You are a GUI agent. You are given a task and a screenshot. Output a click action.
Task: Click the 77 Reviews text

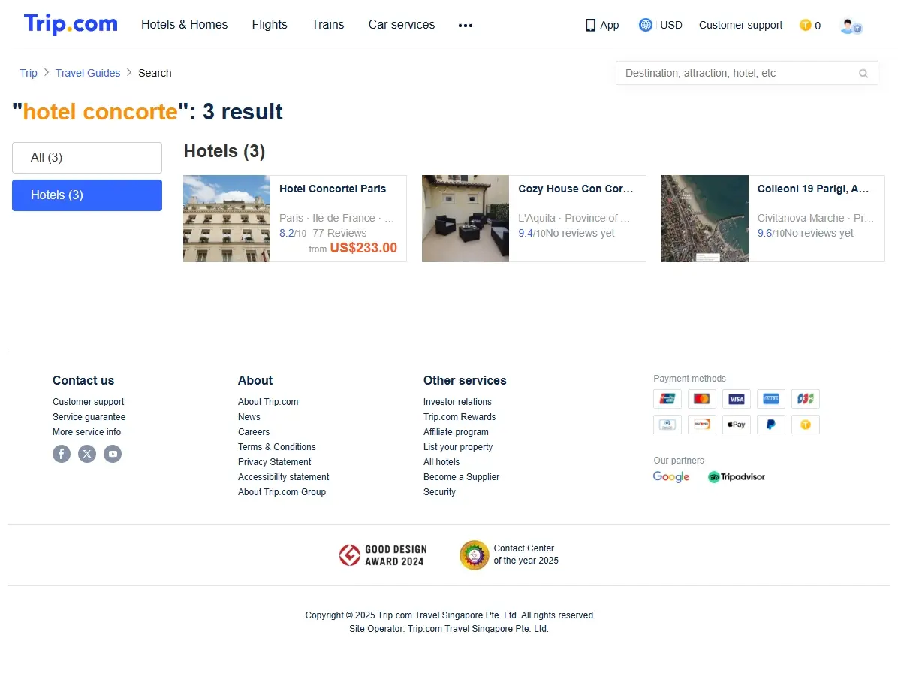pyautogui.click(x=339, y=234)
